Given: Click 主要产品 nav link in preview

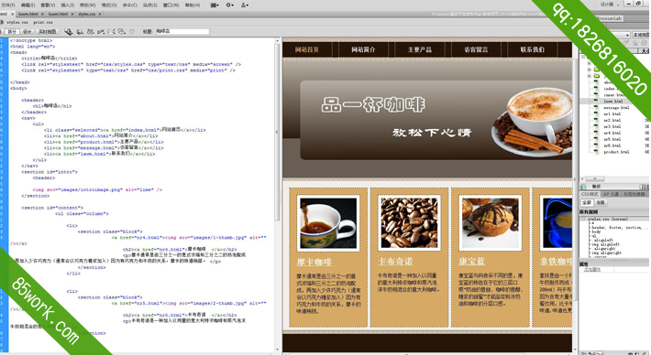Looking at the screenshot, I should [x=420, y=49].
